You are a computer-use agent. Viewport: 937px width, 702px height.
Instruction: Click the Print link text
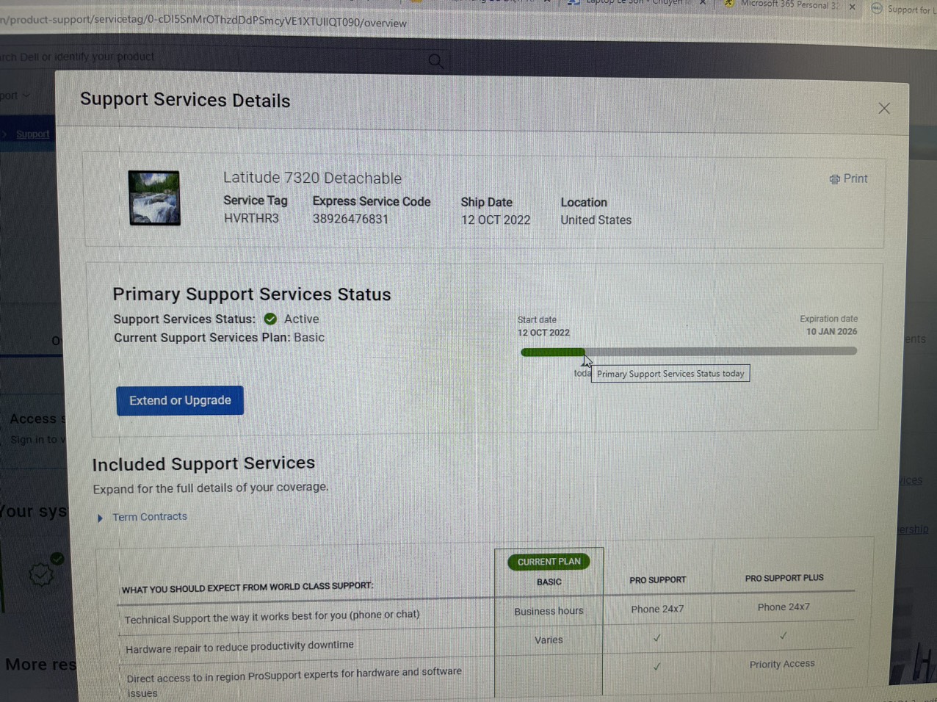pos(855,178)
